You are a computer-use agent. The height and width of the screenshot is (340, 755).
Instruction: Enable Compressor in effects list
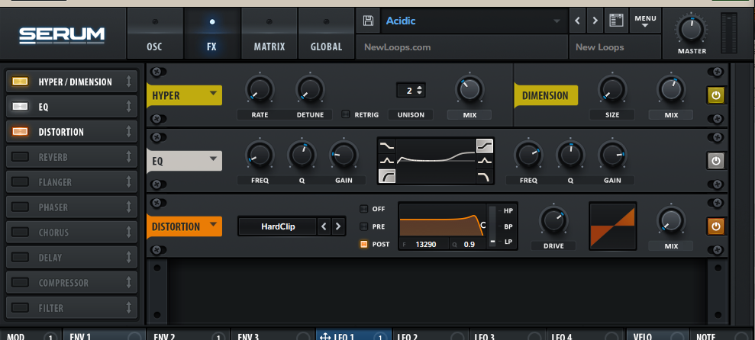click(20, 283)
